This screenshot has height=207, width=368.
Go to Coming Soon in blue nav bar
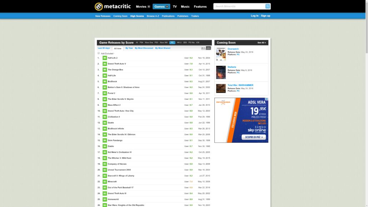pos(120,16)
